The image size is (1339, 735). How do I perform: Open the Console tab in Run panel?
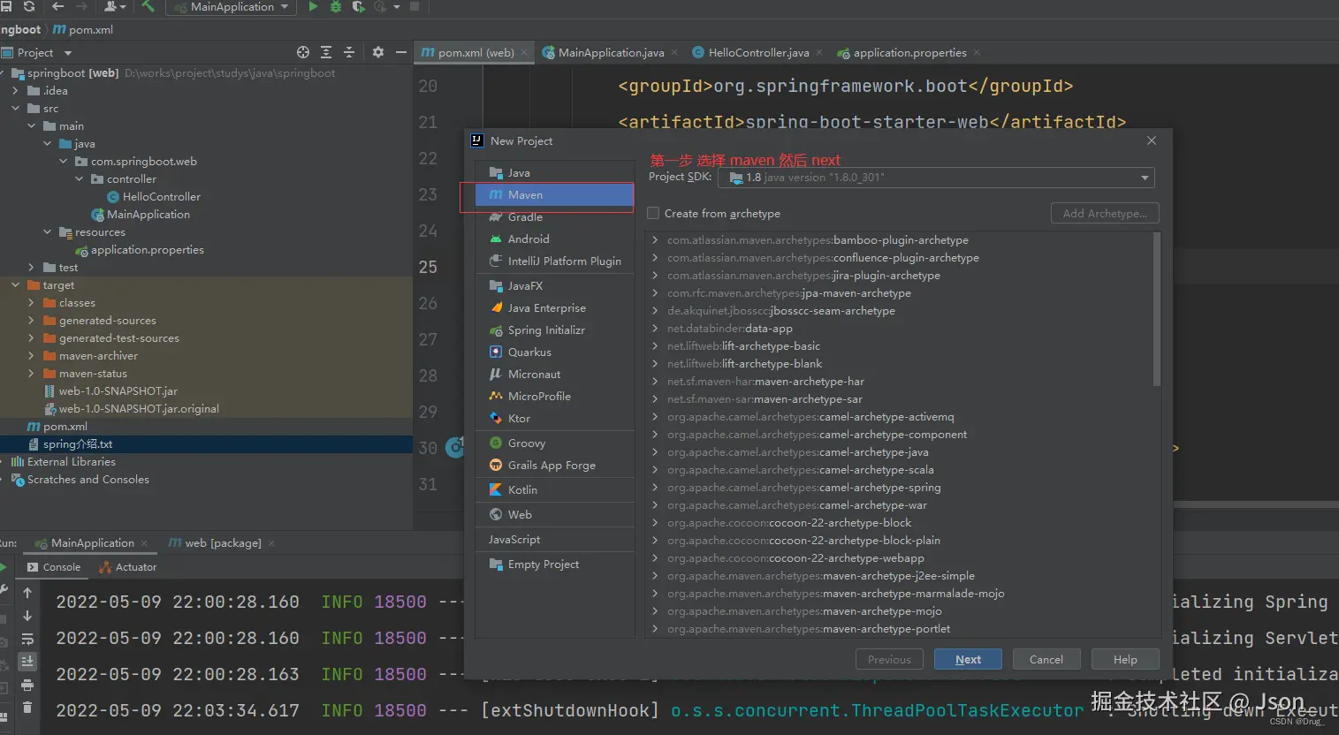tap(54, 567)
